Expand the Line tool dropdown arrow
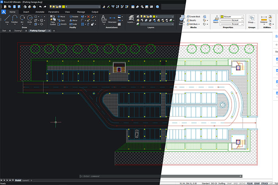The height and width of the screenshot is (185, 278). coord(7,24)
